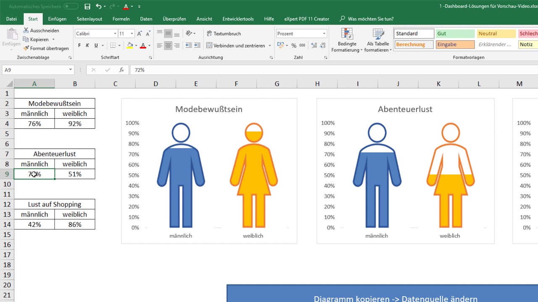Viewport: 538px width, 302px height.
Task: Select the Modebewußtsein chart title
Action: (209, 109)
